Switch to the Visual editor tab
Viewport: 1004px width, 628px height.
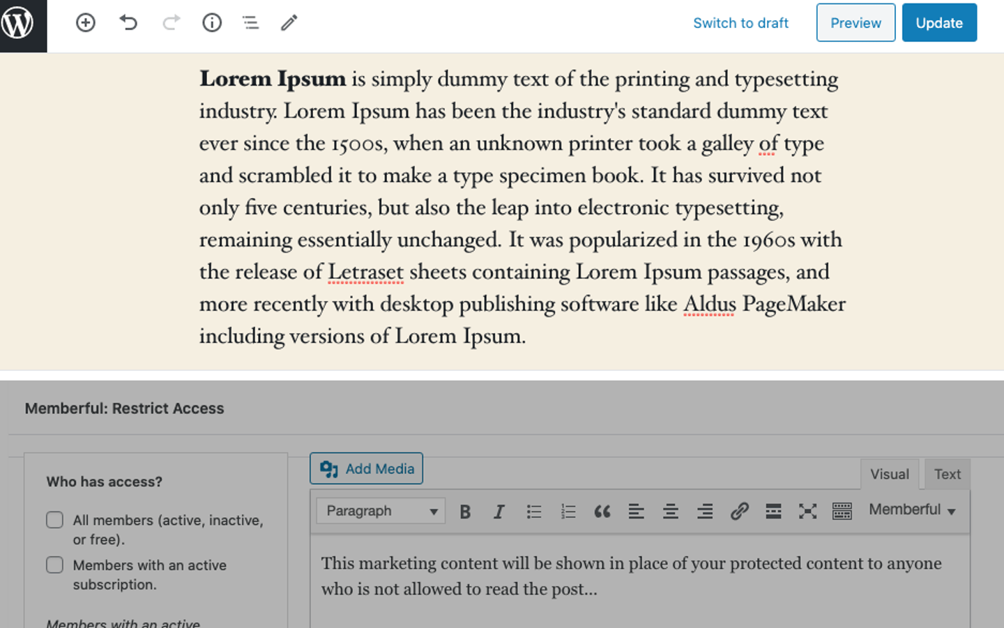click(889, 475)
